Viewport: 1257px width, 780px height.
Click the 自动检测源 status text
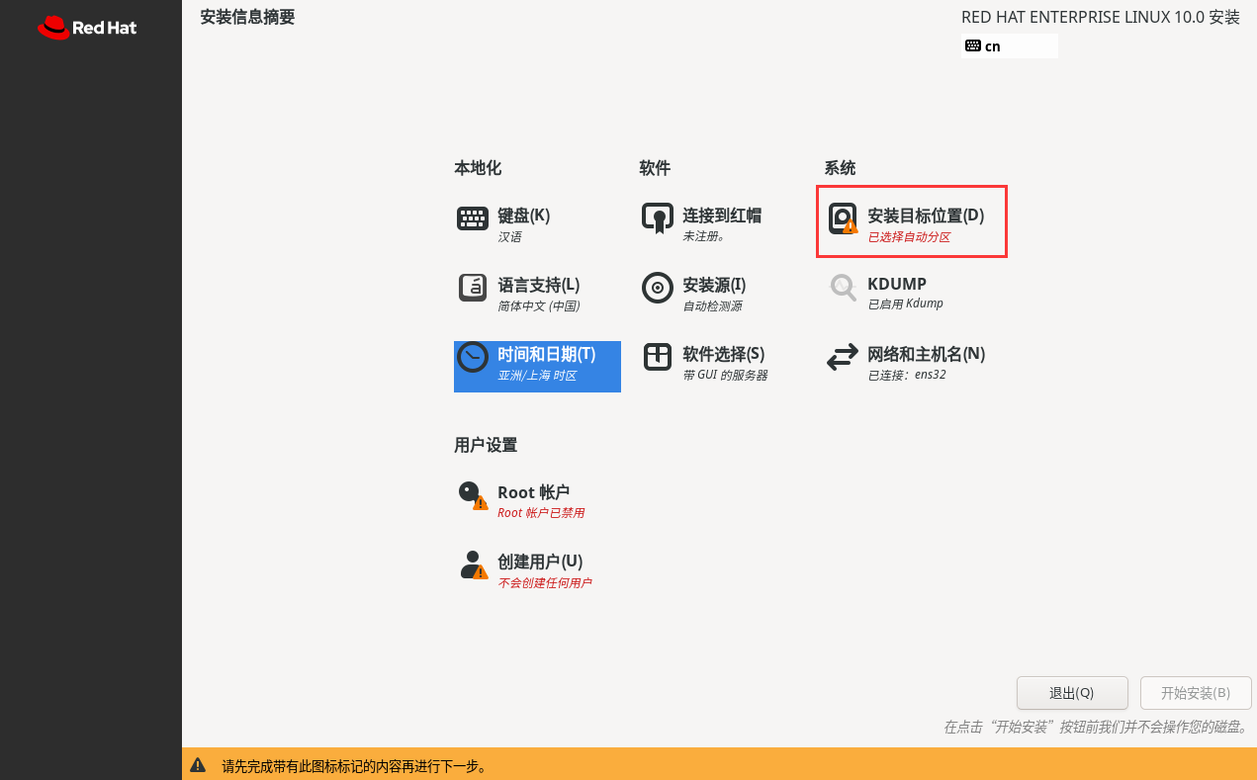coord(712,306)
